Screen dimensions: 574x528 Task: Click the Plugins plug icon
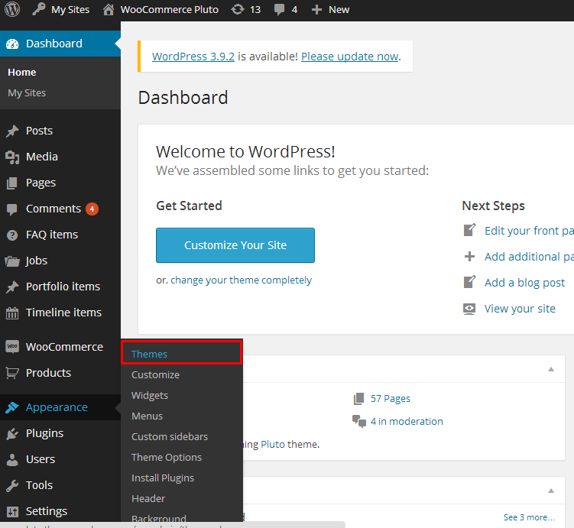tap(12, 433)
